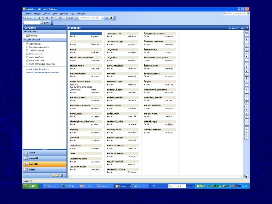Jump to letter a in alphabet index
The image size is (272, 204).
pyautogui.click(x=246, y=36)
